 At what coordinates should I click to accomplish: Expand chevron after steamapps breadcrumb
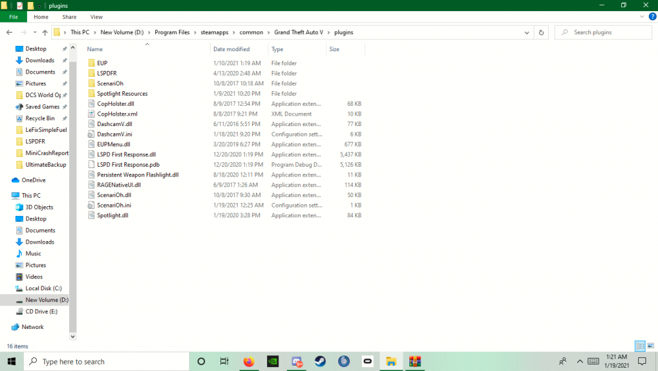[x=234, y=32]
